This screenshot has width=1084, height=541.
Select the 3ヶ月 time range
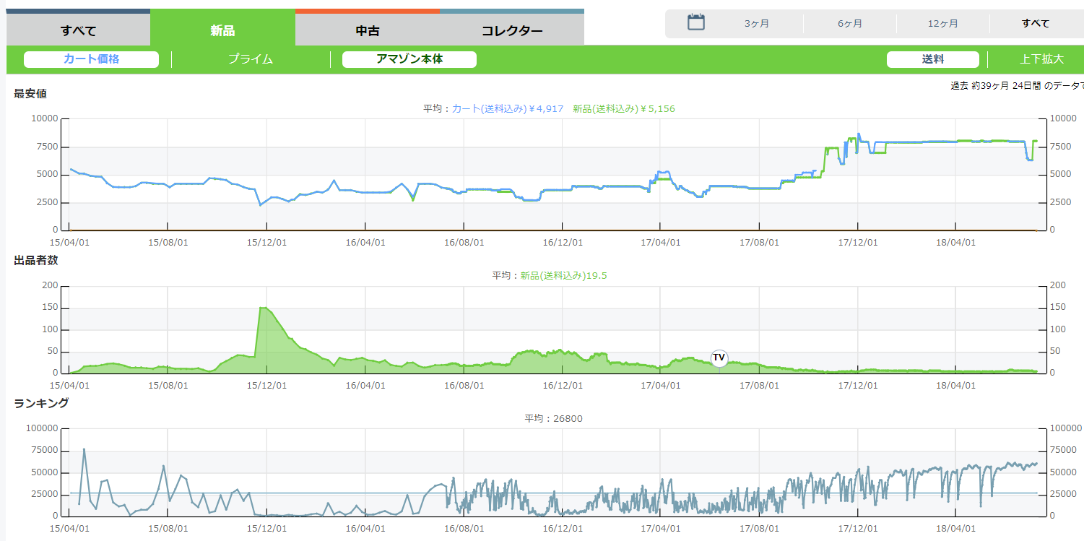point(756,23)
